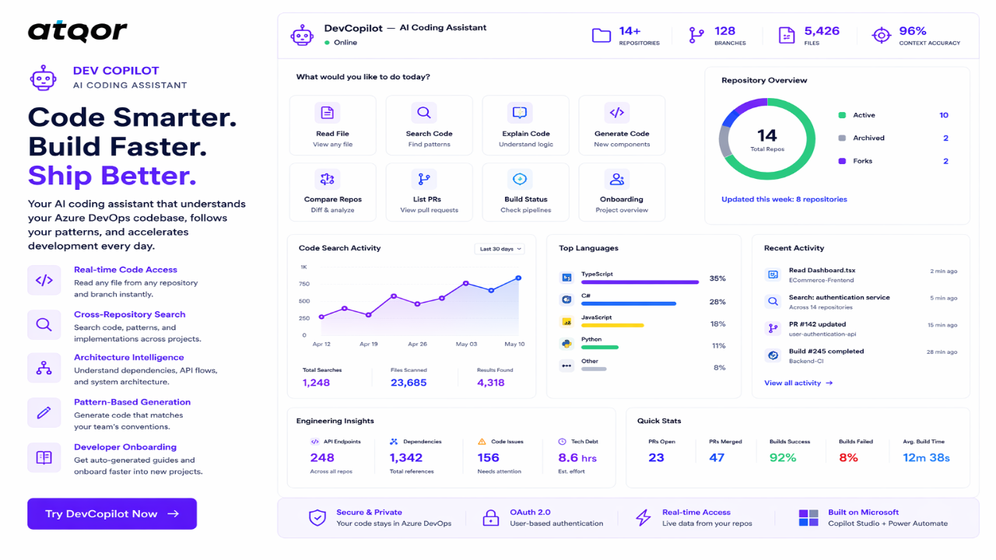996x560 pixels.
Task: Click the atqor logo
Action: [x=78, y=31]
